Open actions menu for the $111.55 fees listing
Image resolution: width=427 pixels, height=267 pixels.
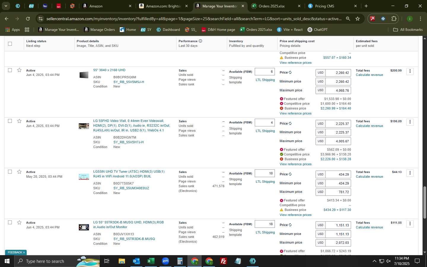(410, 223)
